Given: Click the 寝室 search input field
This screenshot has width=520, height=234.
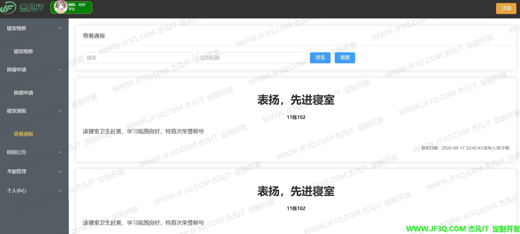Looking at the screenshot, I should [x=138, y=58].
